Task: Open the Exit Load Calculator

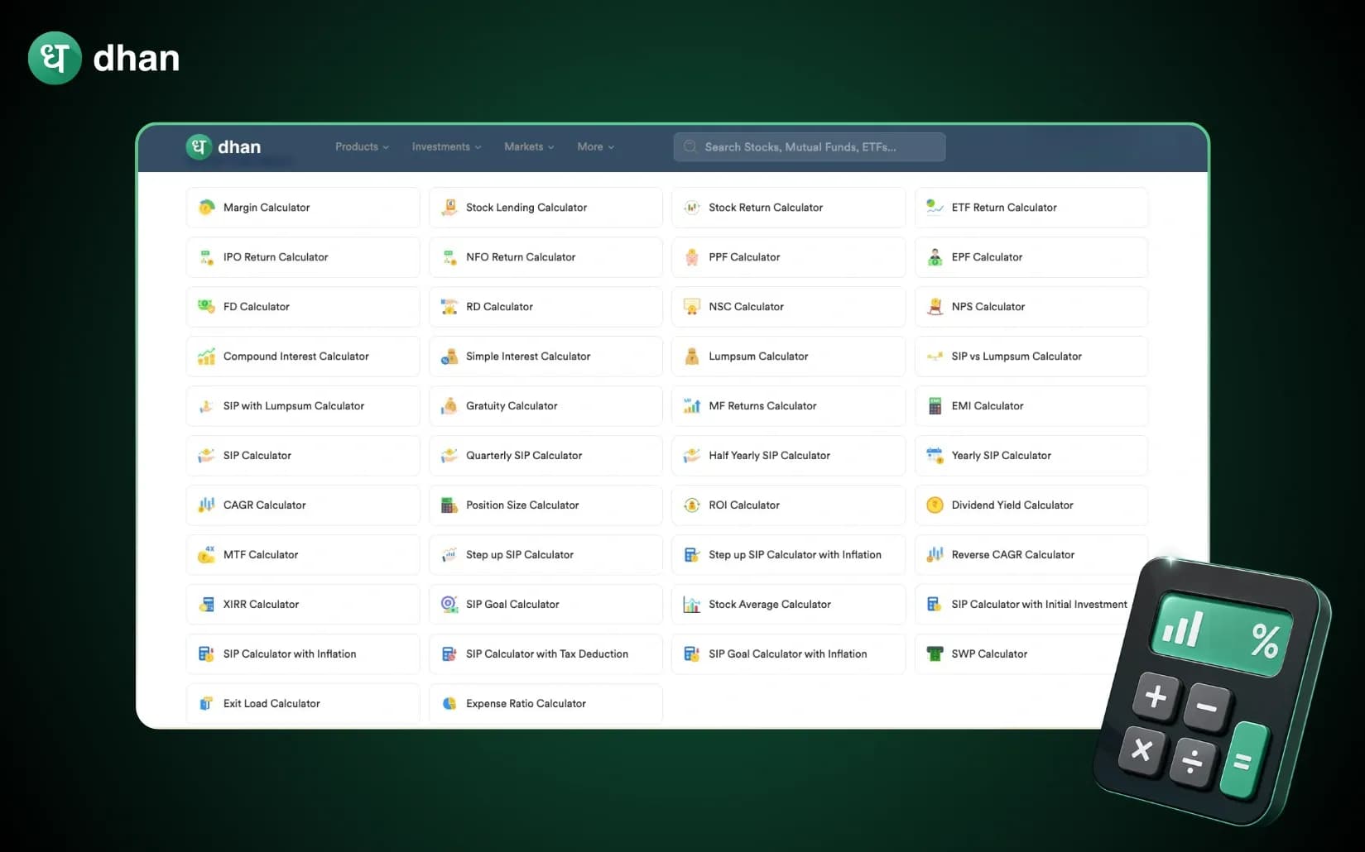Action: click(x=303, y=704)
